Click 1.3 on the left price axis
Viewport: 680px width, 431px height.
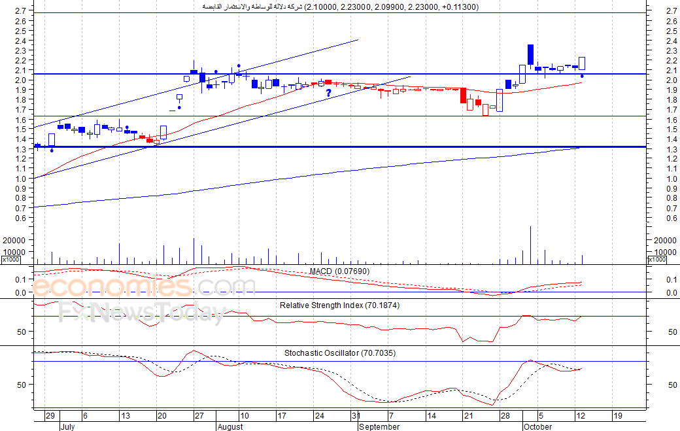21,149
